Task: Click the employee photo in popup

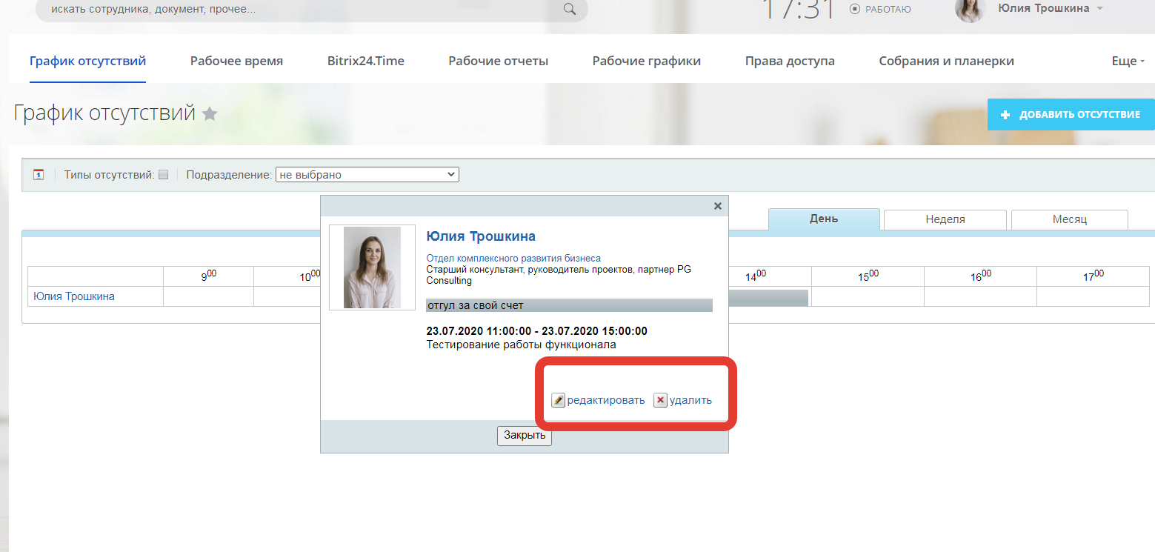Action: pyautogui.click(x=372, y=267)
